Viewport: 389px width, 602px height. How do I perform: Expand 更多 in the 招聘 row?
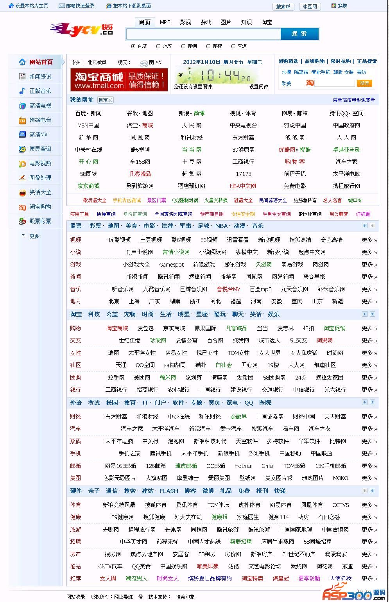[x=369, y=542]
